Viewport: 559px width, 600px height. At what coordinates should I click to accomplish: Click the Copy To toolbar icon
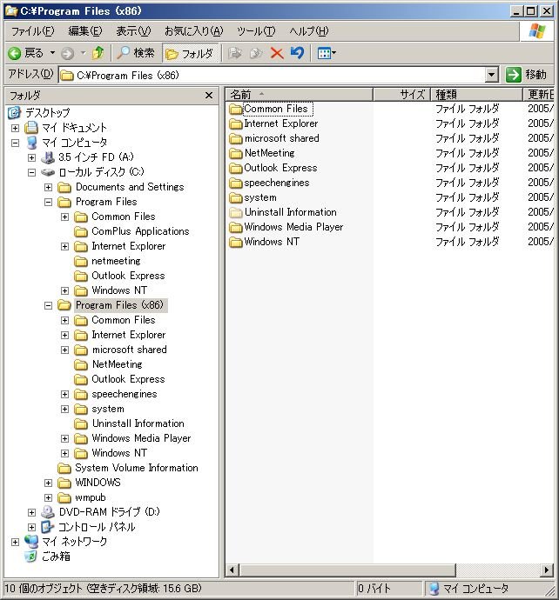click(x=255, y=53)
